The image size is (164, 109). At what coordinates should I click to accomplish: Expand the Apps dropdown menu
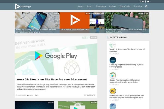90,6
